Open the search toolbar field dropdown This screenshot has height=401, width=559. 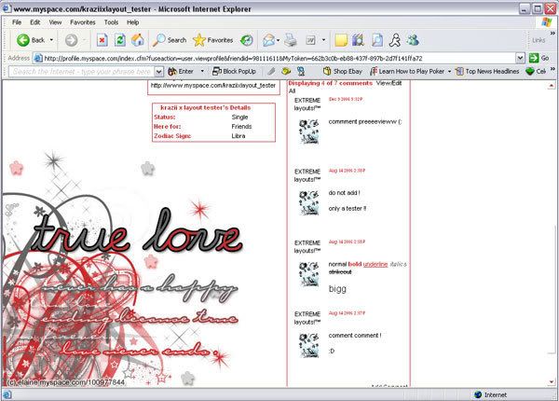click(159, 72)
